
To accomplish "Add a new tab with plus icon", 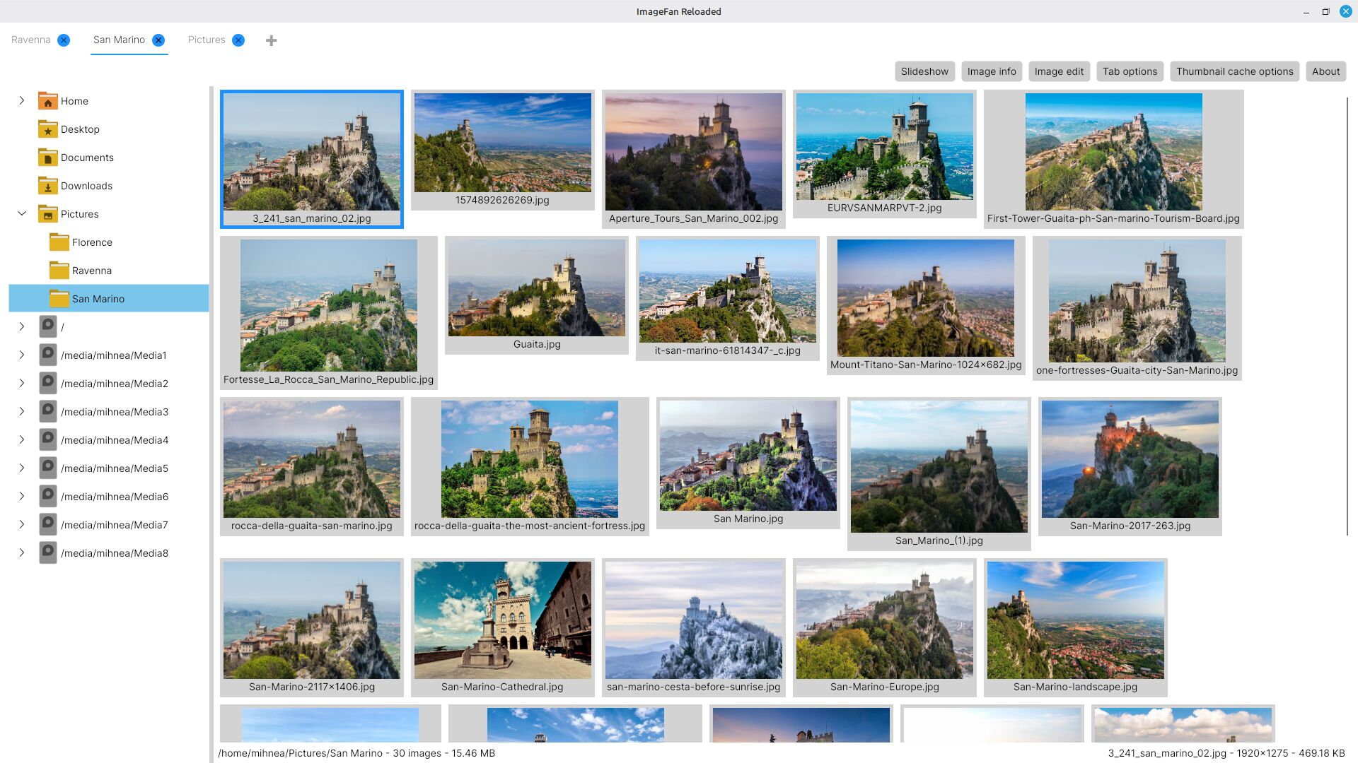I will [271, 41].
